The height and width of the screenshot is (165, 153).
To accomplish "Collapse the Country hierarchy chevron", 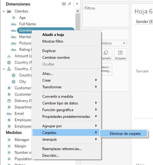I will (4, 69).
